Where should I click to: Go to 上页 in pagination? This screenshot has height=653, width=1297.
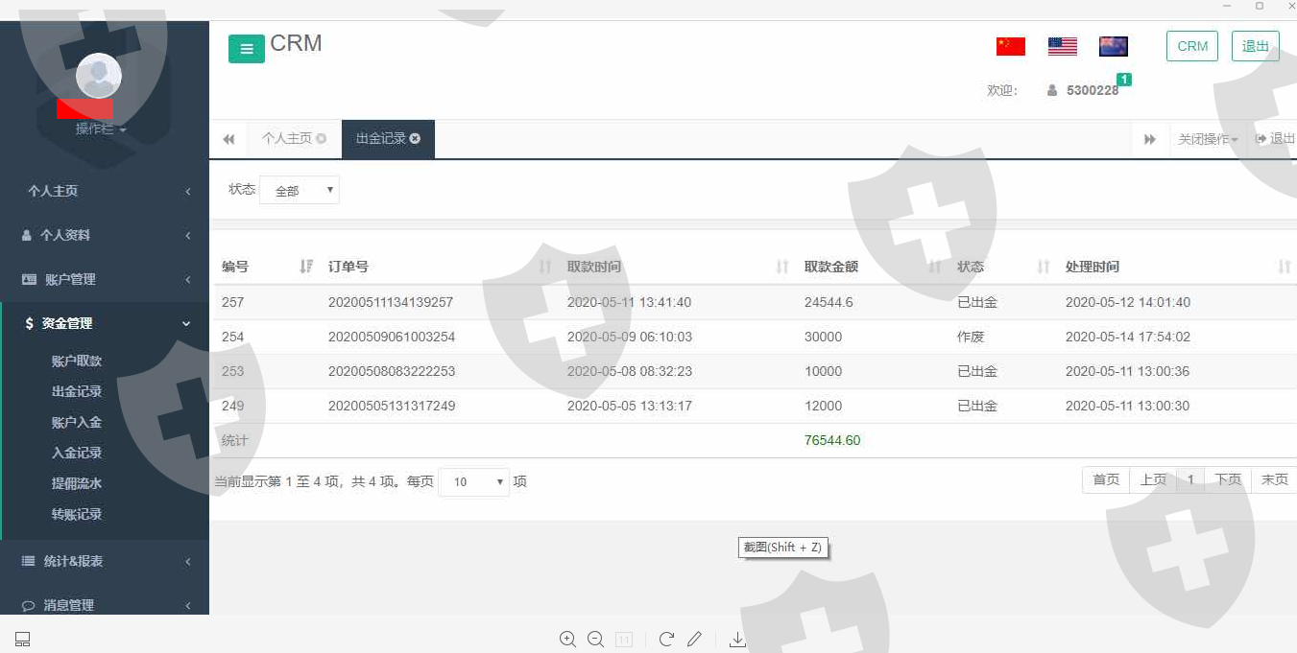[x=1153, y=479]
